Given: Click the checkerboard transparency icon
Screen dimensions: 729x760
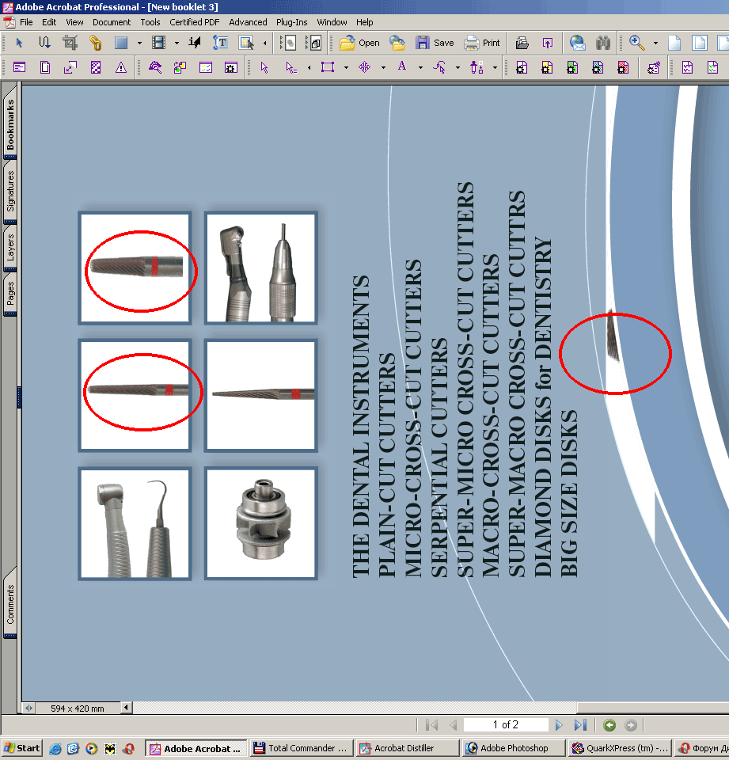Looking at the screenshot, I should 96,67.
